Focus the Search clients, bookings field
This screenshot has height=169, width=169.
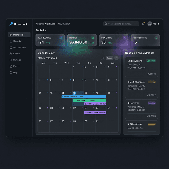121,24
